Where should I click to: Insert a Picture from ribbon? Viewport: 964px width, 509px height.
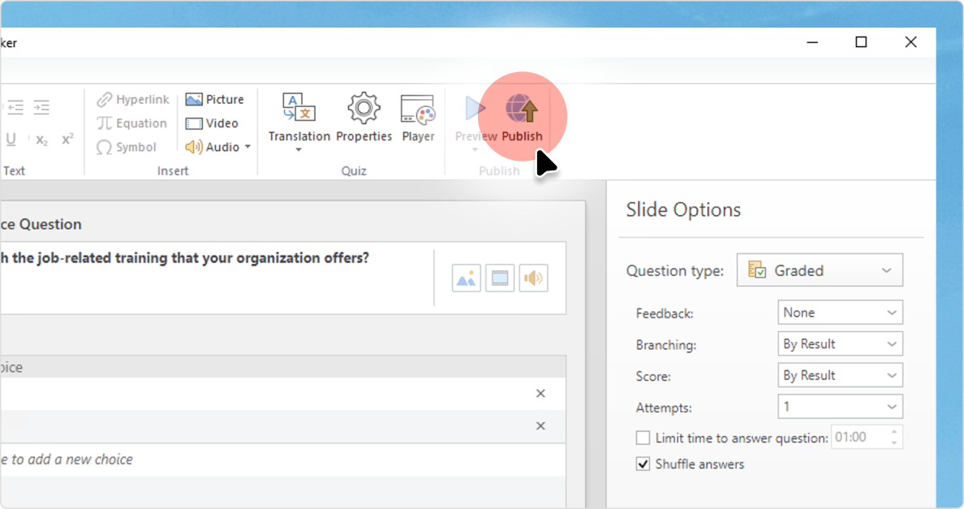point(214,100)
